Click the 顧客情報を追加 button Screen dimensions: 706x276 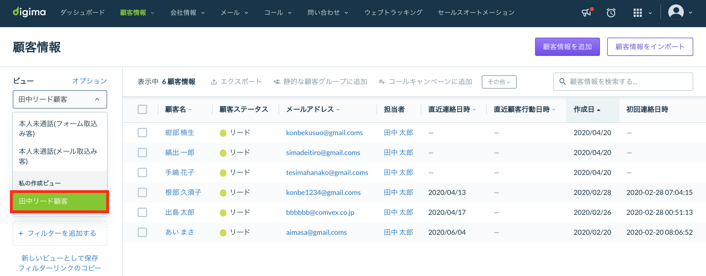tap(567, 47)
